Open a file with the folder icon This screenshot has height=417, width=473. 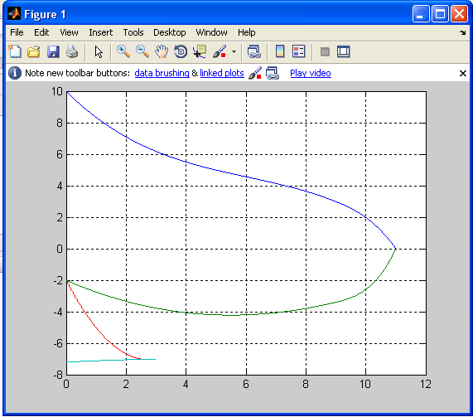coord(34,52)
